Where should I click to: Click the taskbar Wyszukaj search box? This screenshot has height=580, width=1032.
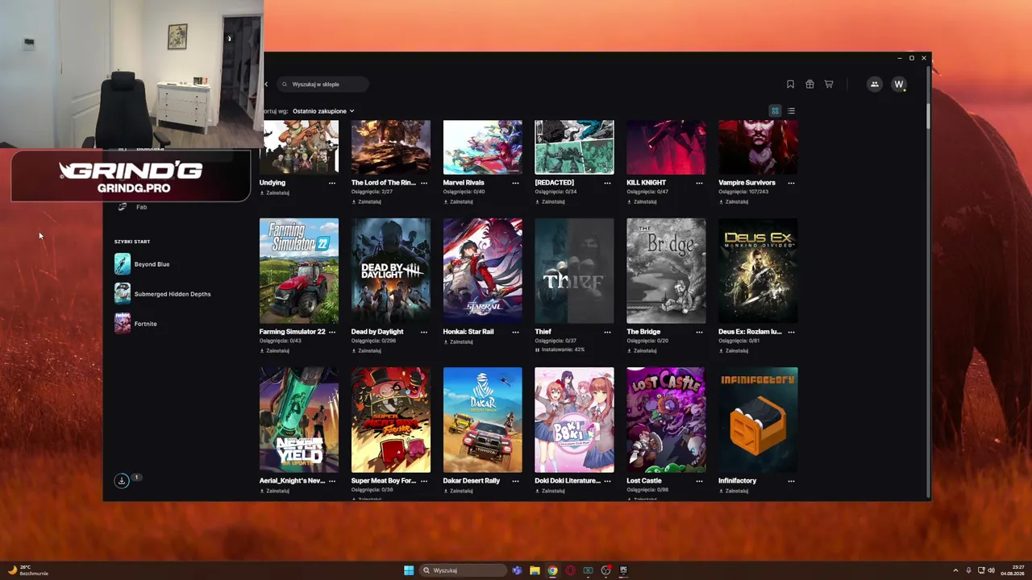[464, 570]
